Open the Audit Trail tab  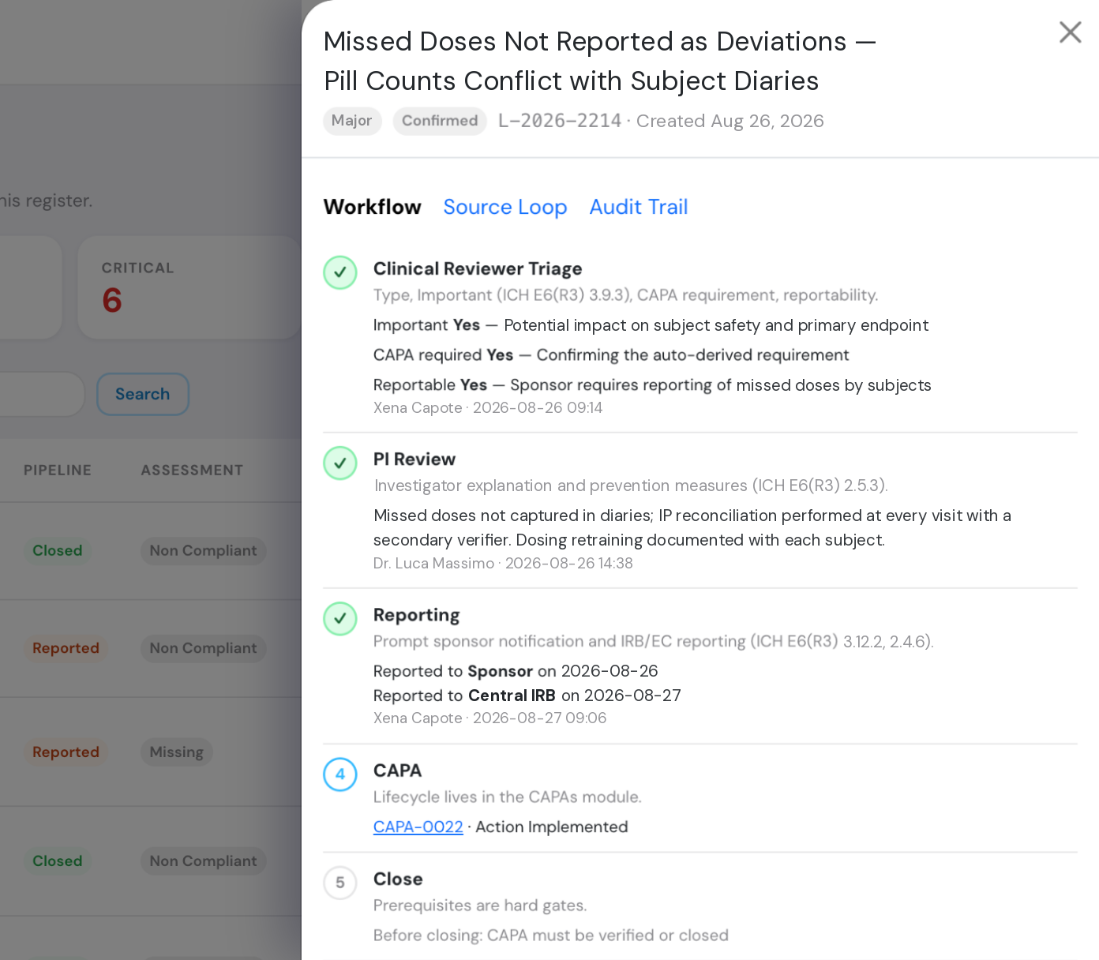[x=639, y=207]
